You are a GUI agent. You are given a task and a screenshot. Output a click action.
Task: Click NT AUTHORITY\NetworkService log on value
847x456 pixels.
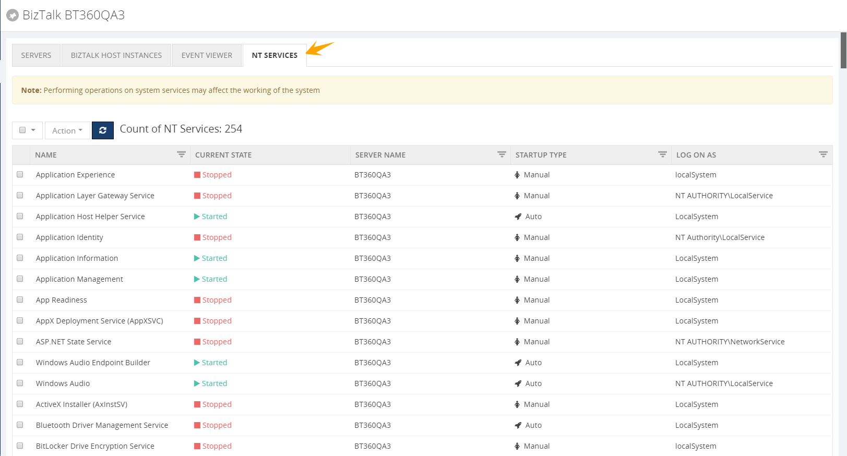click(730, 342)
